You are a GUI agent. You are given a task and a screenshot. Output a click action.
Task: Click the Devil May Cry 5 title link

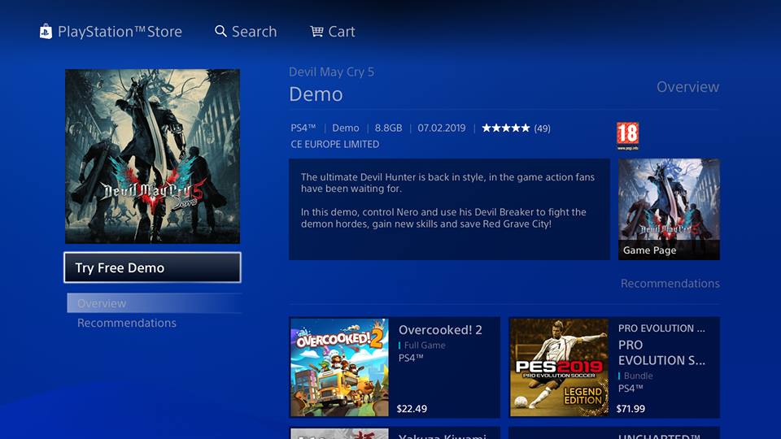[331, 72]
